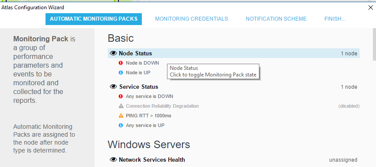The height and width of the screenshot is (167, 376).
Task: Click the Any service is UP text
Action: [x=145, y=125]
